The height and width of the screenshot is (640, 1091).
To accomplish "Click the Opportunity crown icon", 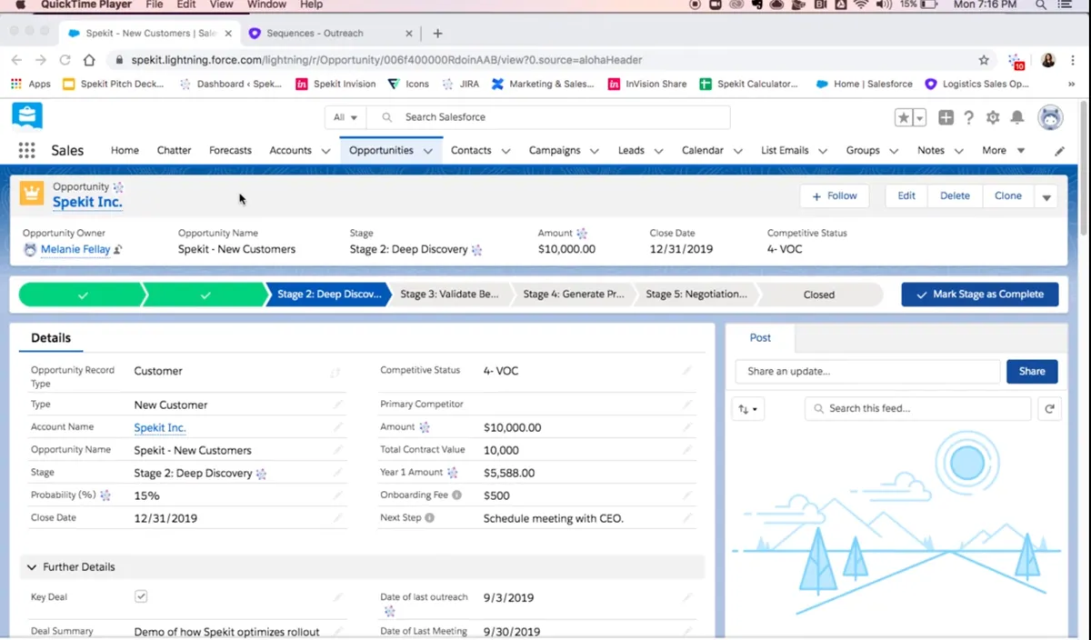I will [32, 193].
